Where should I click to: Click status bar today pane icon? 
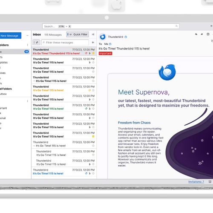tap(210, 181)
